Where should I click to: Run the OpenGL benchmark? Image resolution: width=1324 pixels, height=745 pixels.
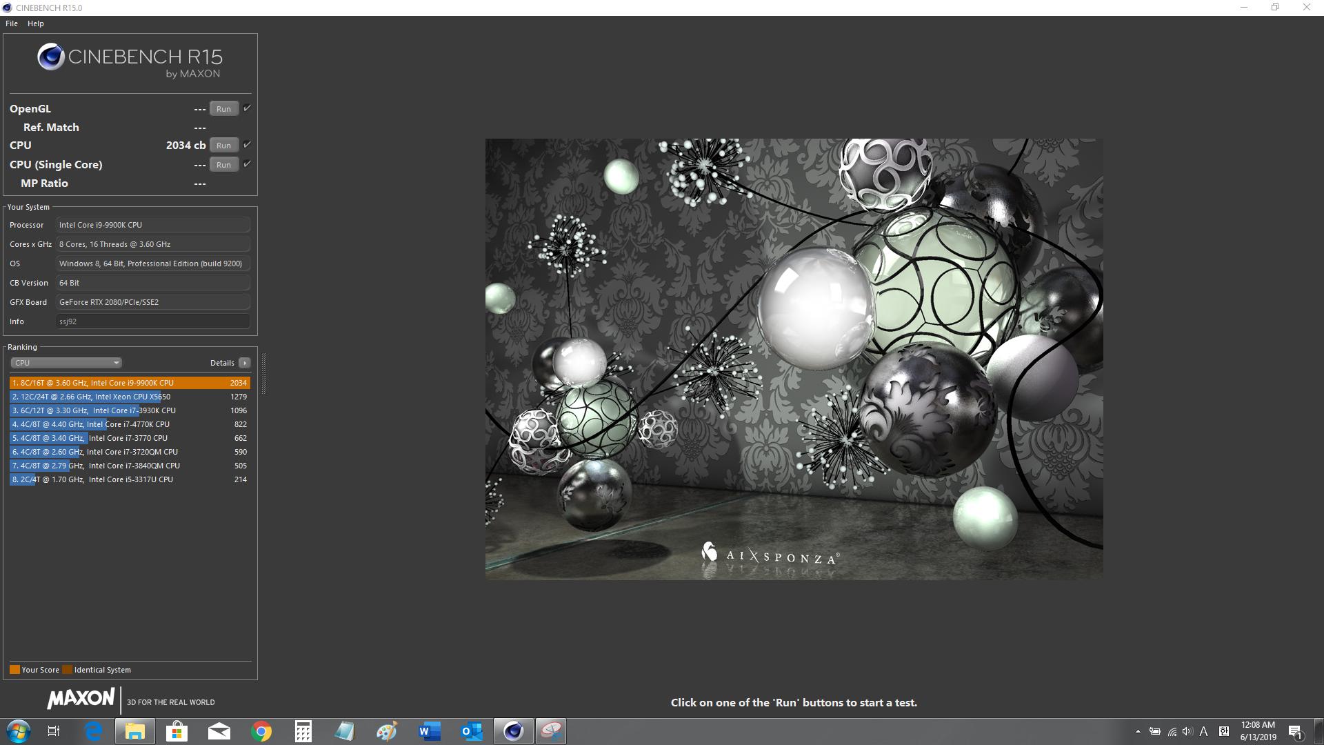223,109
